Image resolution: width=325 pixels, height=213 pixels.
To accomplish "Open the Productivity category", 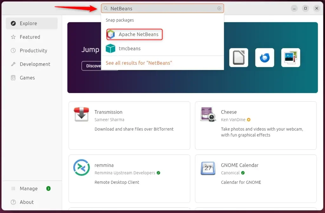I will point(32,50).
